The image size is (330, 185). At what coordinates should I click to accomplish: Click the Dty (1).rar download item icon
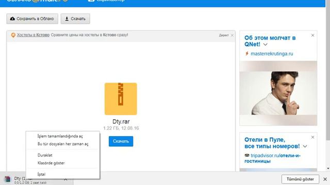[x=8, y=179]
